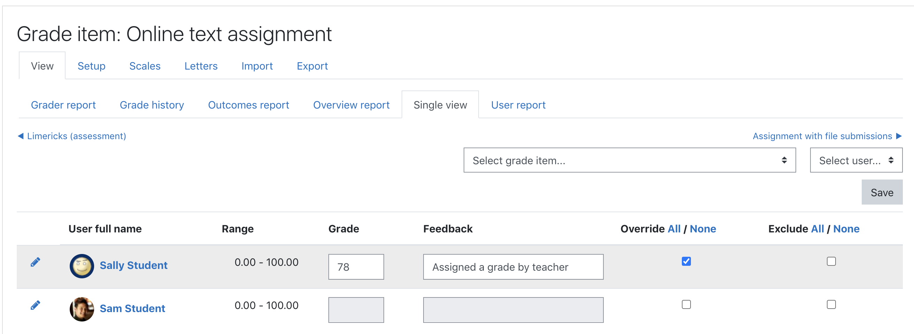Viewport: 914px width, 334px height.
Task: Select the Single view tab
Action: [440, 105]
